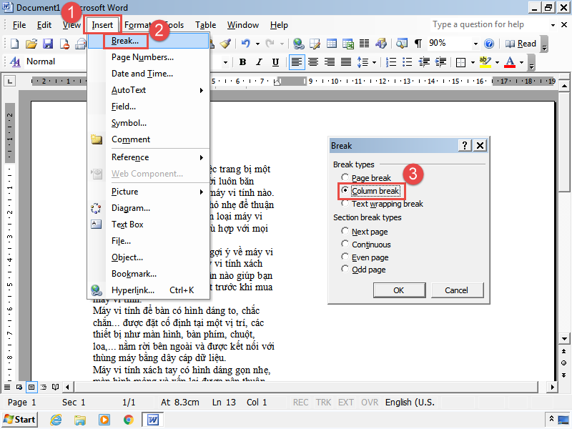The height and width of the screenshot is (429, 572).
Task: Expand the AutoText submenu
Action: pos(149,90)
